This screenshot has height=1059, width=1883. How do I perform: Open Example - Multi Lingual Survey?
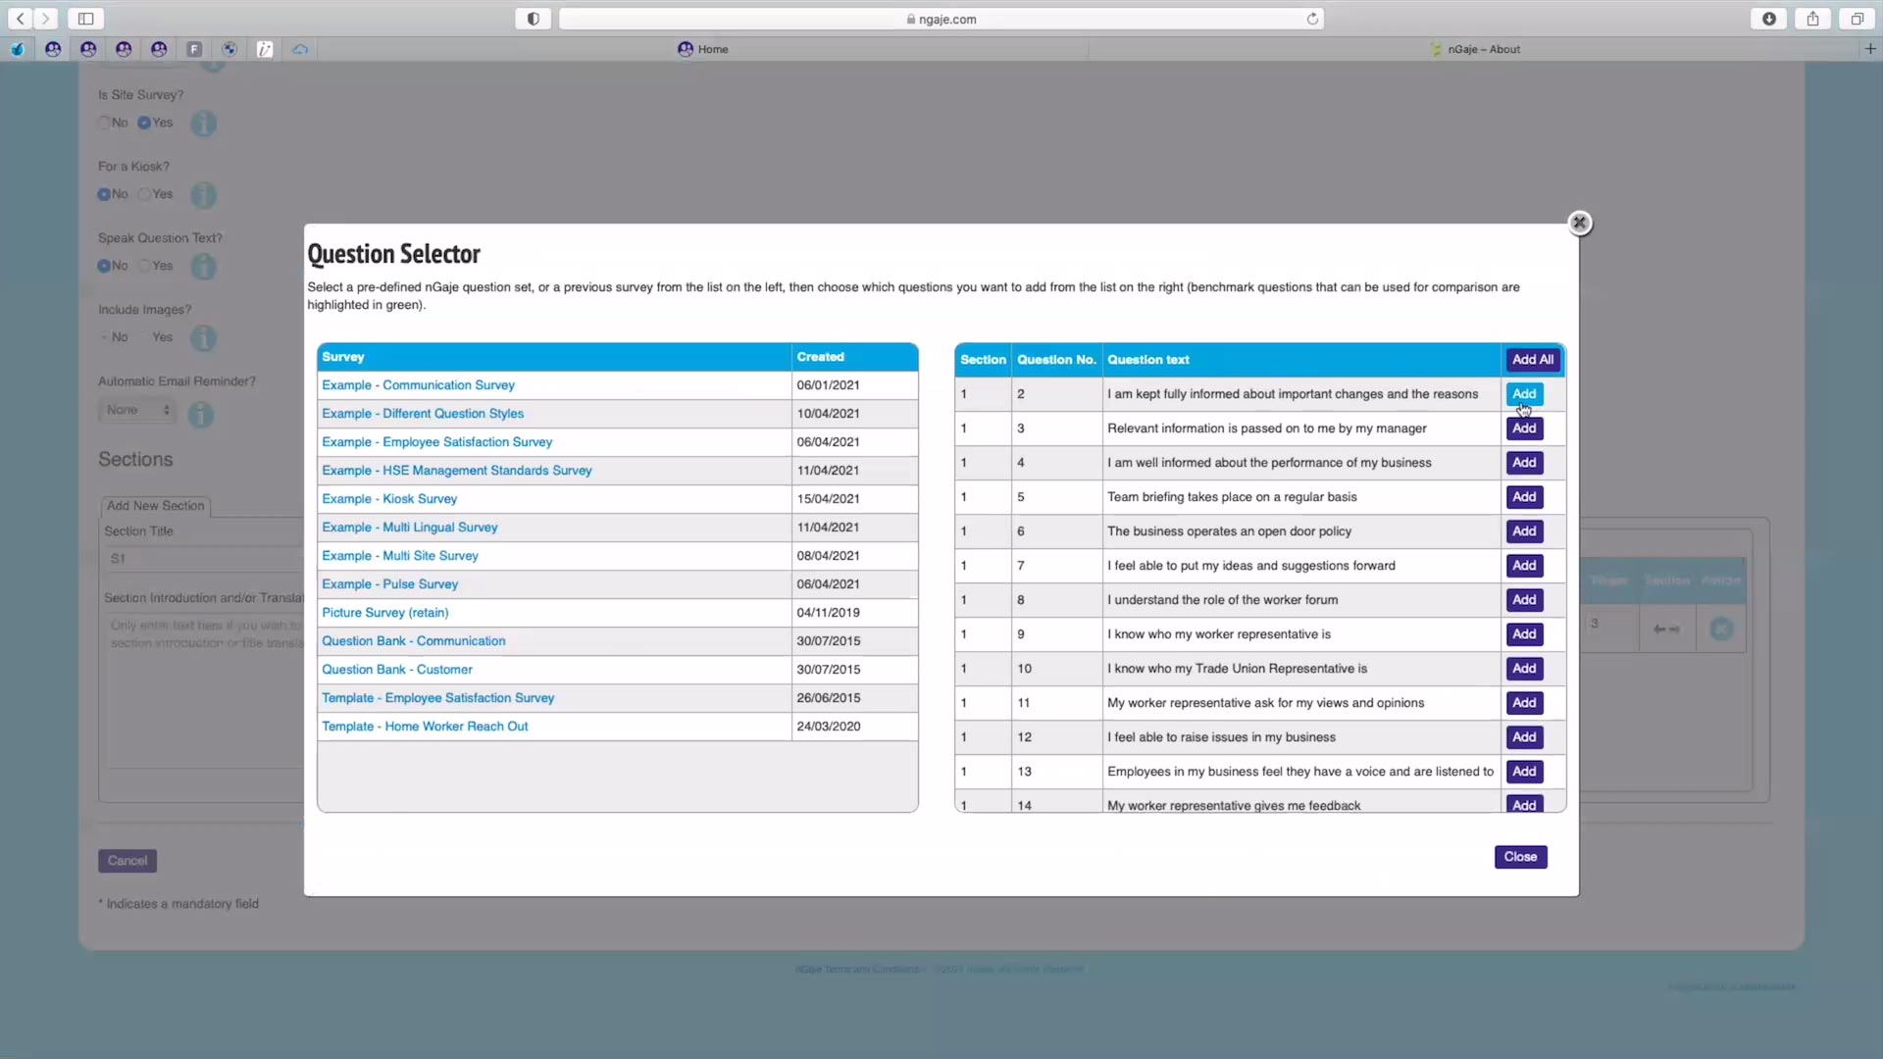click(410, 528)
